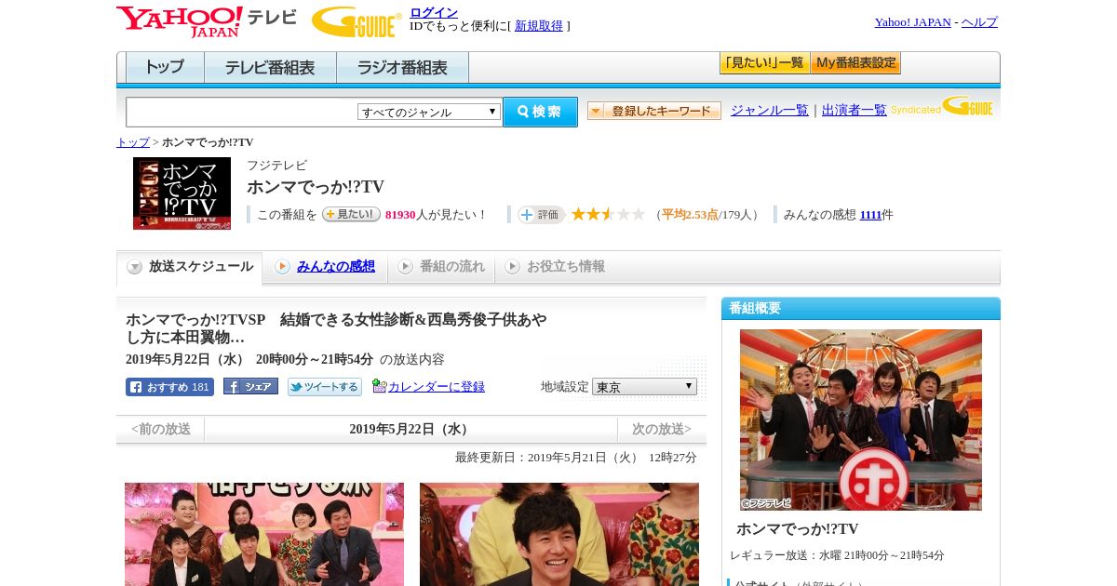
Task: Click the 評価 plus rating button
Action: click(542, 215)
